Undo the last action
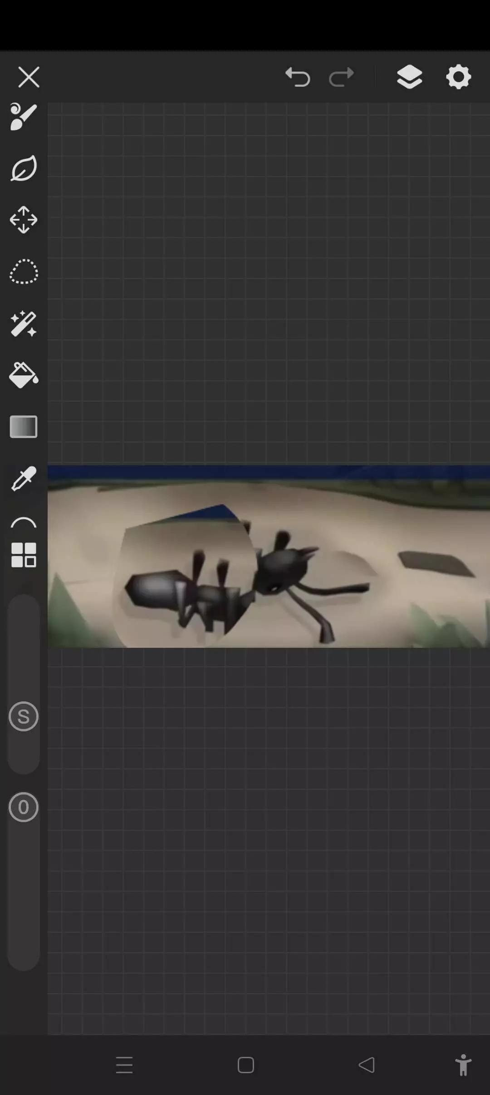Image resolution: width=490 pixels, height=1095 pixels. (298, 77)
